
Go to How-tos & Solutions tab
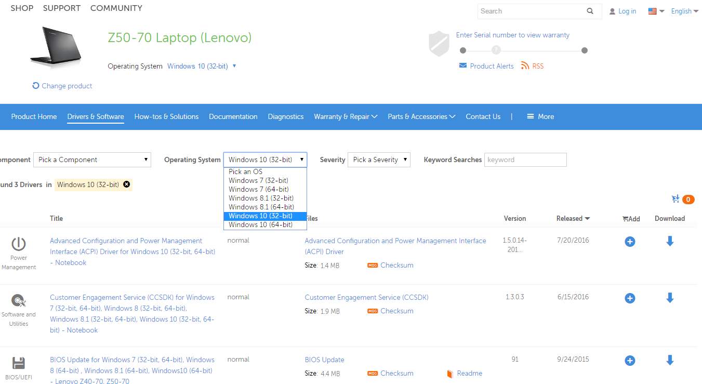[x=166, y=116]
